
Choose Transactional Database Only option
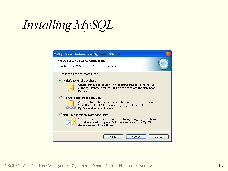click(61, 98)
